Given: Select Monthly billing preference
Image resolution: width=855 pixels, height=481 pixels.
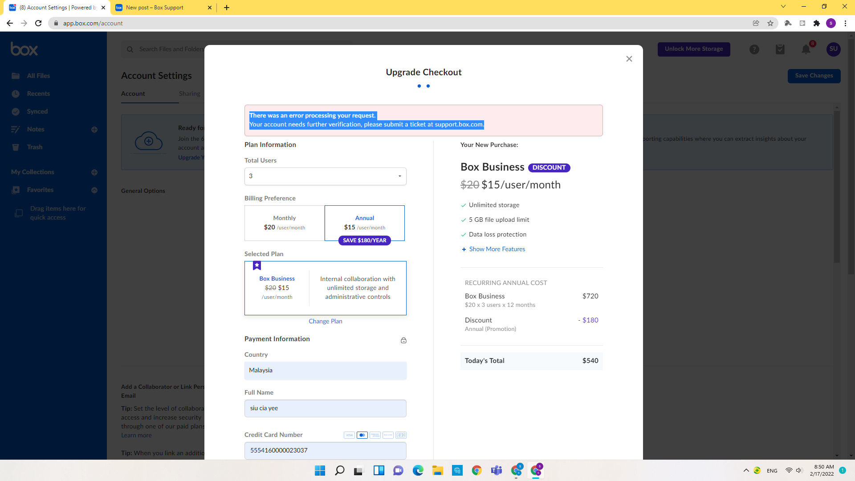Looking at the screenshot, I should 285,223.
